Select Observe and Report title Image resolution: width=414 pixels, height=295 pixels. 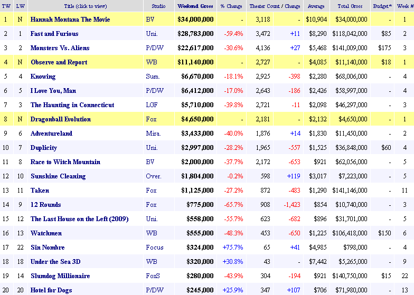[59, 62]
